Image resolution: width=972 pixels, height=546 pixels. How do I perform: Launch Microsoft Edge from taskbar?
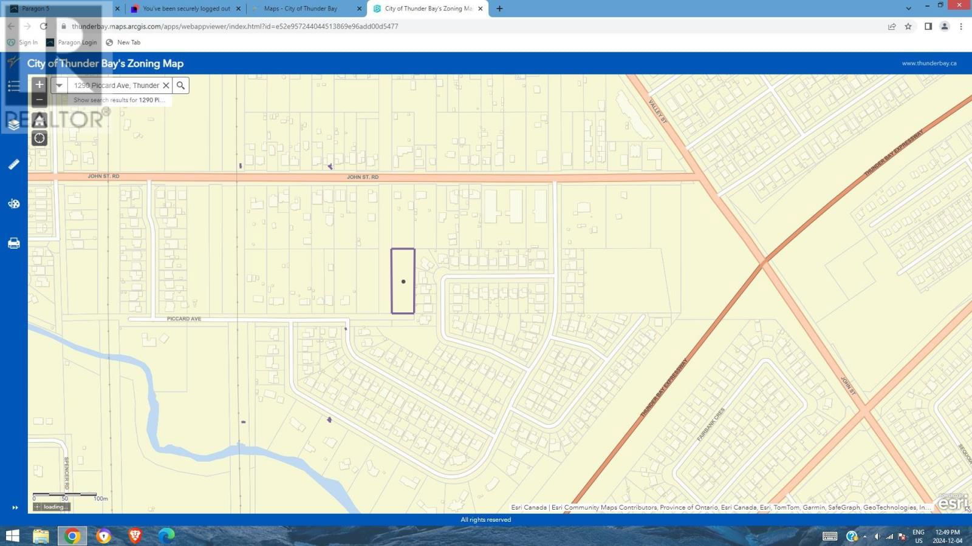166,536
